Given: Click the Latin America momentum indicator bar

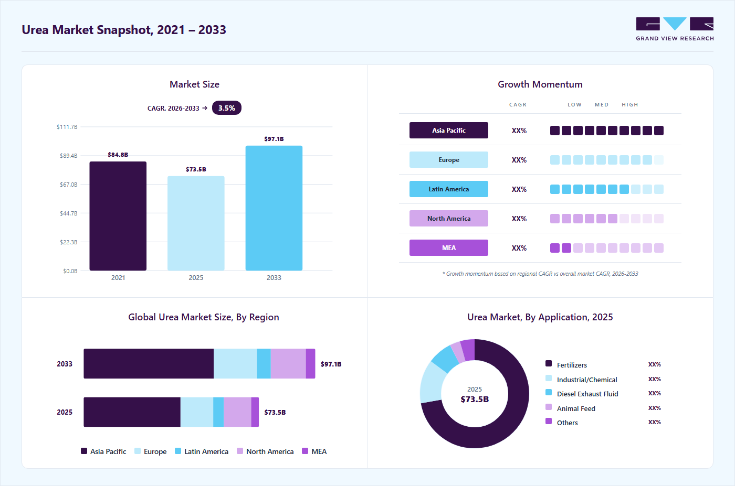Looking at the screenshot, I should tap(607, 189).
